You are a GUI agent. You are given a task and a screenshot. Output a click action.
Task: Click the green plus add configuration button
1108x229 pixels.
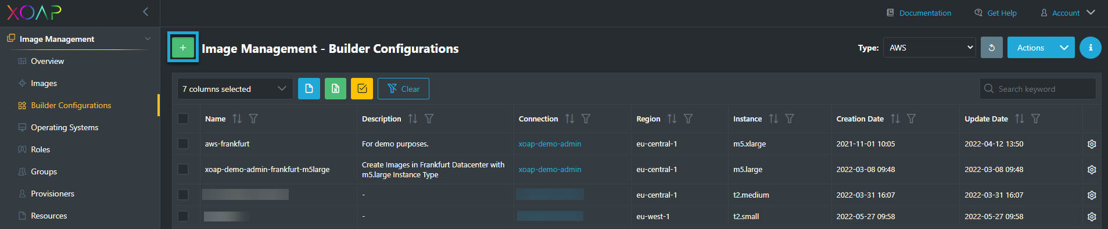pyautogui.click(x=182, y=48)
